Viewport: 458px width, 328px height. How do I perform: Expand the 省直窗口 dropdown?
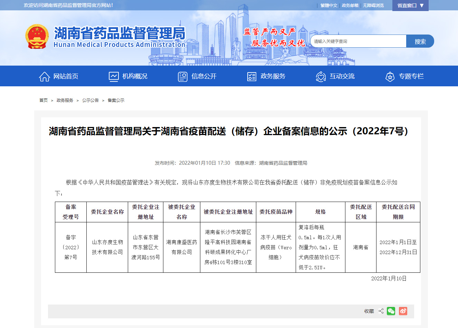point(410,6)
